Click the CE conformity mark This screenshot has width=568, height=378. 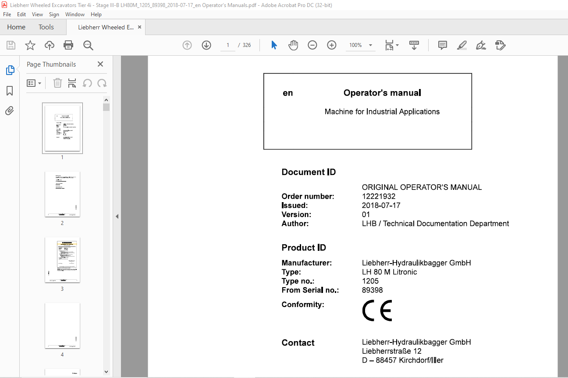(x=377, y=311)
